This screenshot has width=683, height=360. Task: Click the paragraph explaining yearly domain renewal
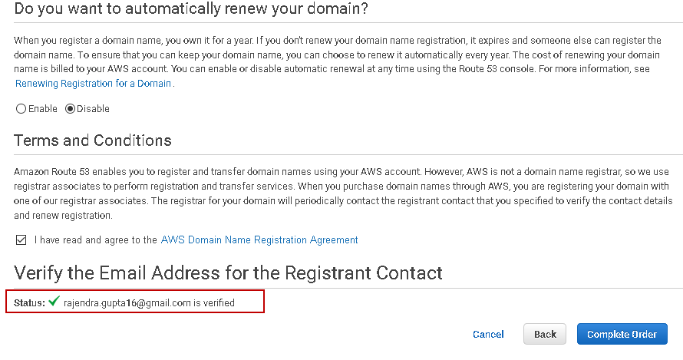click(x=338, y=54)
